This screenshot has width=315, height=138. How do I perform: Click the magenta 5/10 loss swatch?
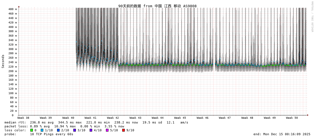pyautogui.click(x=107, y=130)
